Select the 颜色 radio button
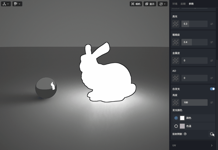Viewport: 218px width, 150px height. click(x=176, y=118)
